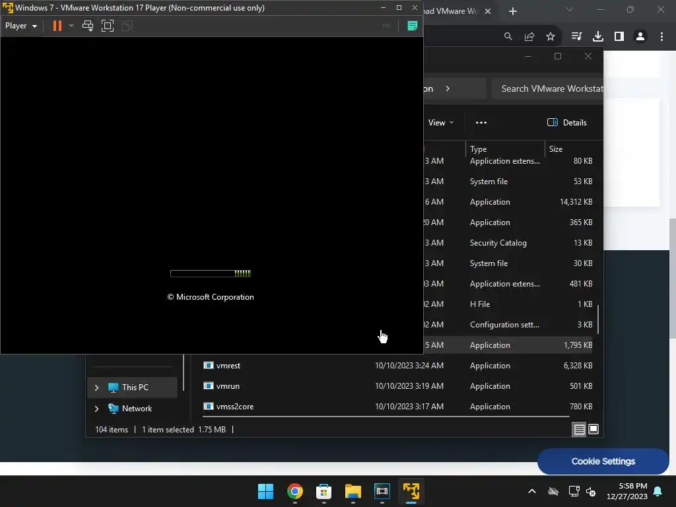Pause the virtual machine in VMware Player
Viewport: 676px width, 507px height.
click(x=57, y=26)
